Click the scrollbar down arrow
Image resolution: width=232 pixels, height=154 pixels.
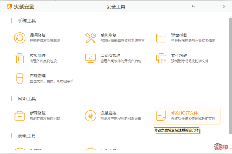click(231, 148)
